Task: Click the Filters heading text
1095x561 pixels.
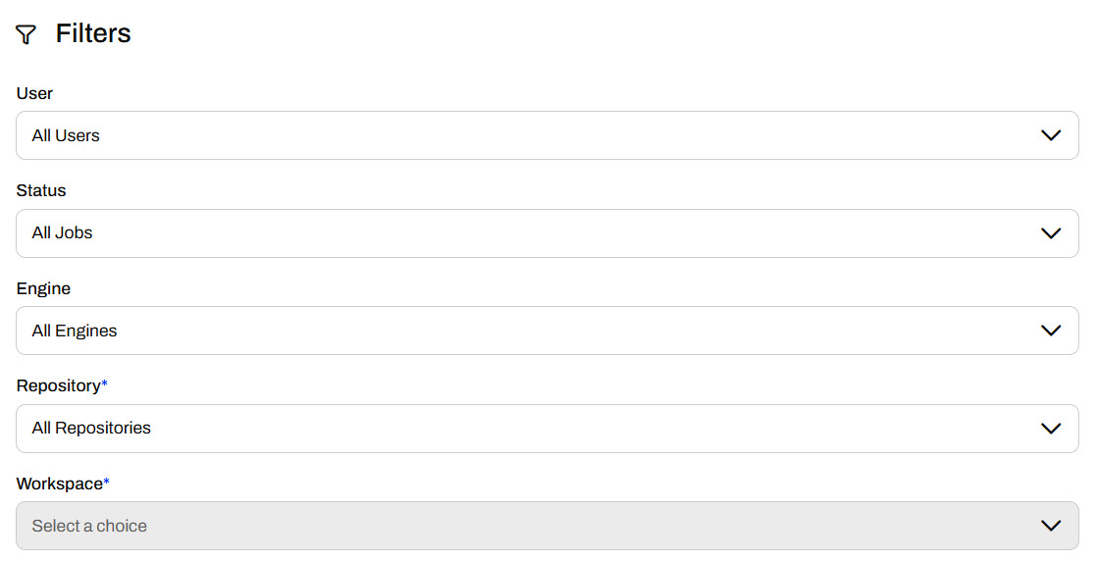Action: [93, 33]
